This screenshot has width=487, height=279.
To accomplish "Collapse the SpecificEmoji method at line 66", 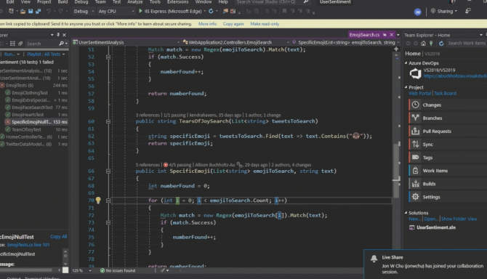I will point(108,171).
